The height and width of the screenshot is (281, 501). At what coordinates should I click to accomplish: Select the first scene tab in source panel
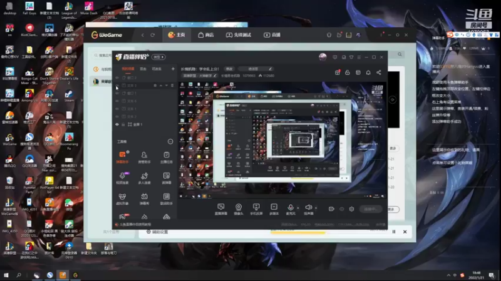pyautogui.click(x=128, y=69)
